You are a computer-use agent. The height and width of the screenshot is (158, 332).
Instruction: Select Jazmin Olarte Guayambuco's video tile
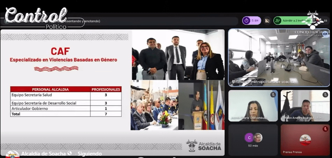tap(253, 106)
